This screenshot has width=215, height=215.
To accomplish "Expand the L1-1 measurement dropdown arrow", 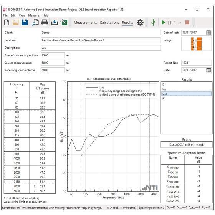I will [180, 22].
